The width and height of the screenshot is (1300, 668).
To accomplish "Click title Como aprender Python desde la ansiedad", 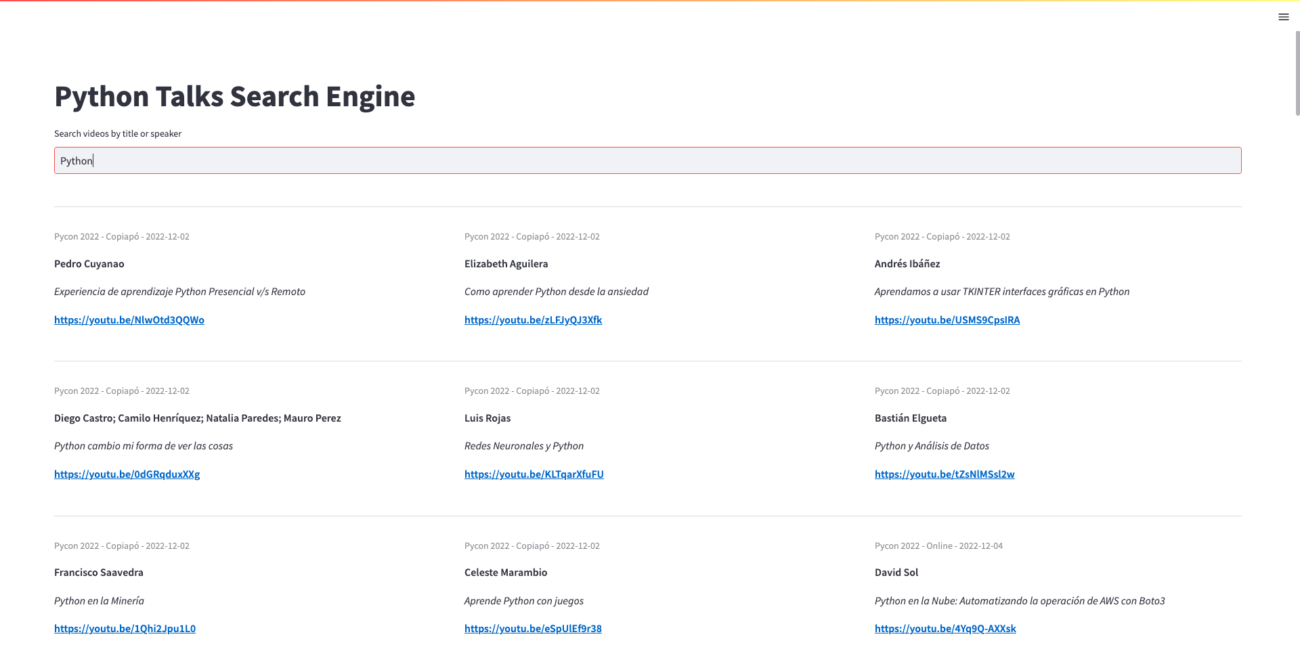I will [556, 292].
